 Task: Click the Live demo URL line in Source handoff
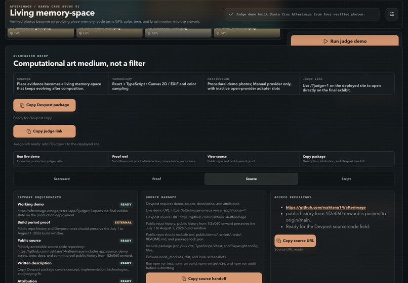(196, 210)
